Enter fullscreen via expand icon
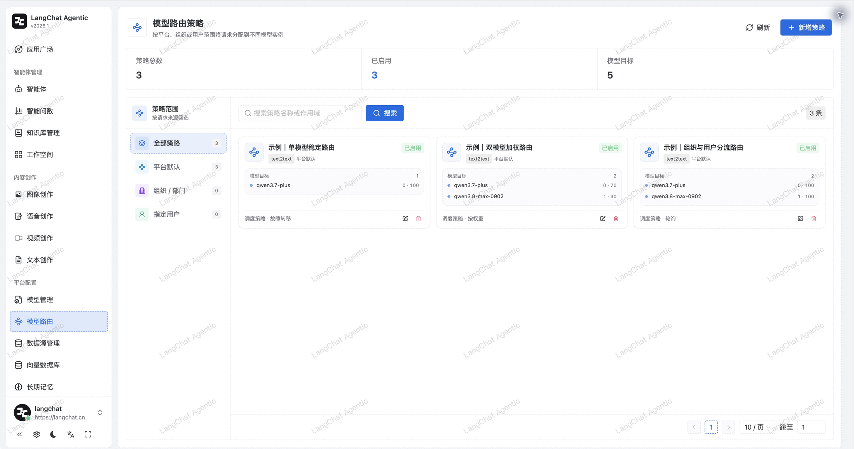This screenshot has height=449, width=855. point(88,434)
